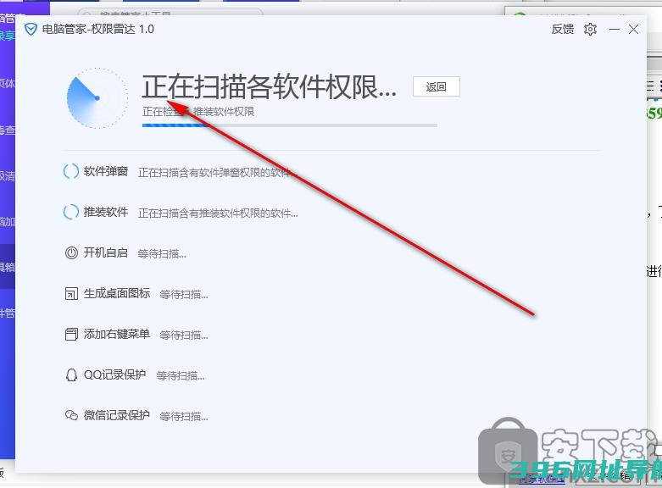Click the 电脑管家-权限雷达 1.0 title text
This screenshot has width=662, height=488.
[98, 29]
